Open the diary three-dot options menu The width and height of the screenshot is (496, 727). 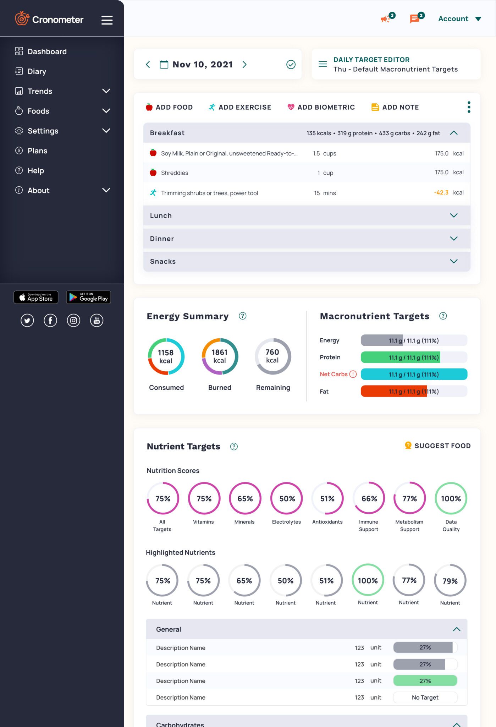coord(469,107)
